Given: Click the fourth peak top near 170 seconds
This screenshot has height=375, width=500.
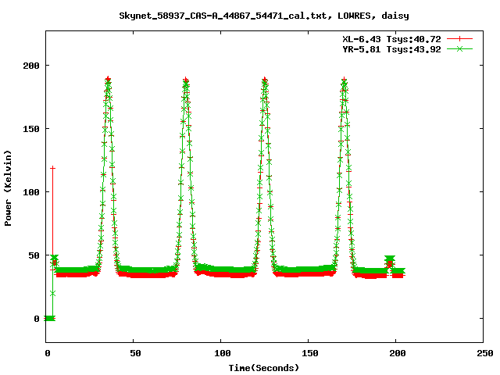Looking at the screenshot, I should 344,80.
